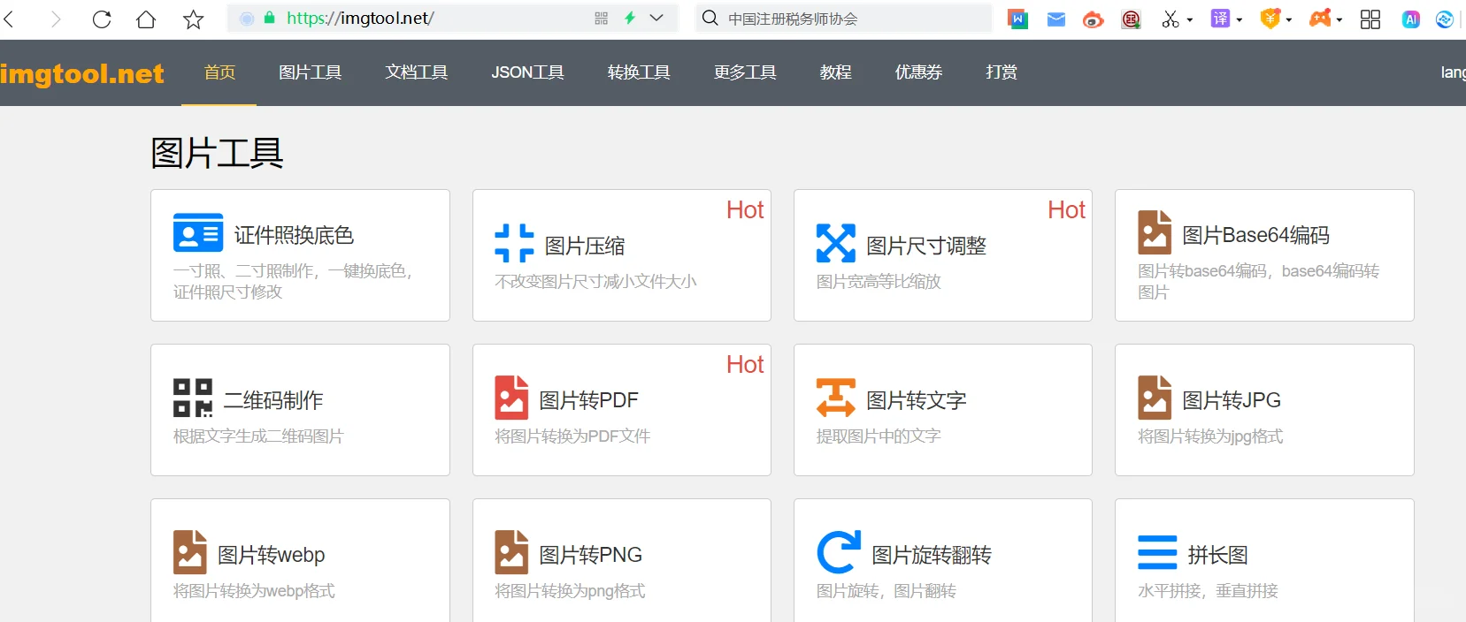This screenshot has width=1466, height=622.
Task: Click the resize arrows icon for 图片尺寸调整
Action: [835, 243]
